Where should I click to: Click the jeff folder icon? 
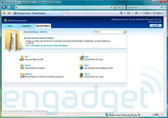[x=22, y=58]
